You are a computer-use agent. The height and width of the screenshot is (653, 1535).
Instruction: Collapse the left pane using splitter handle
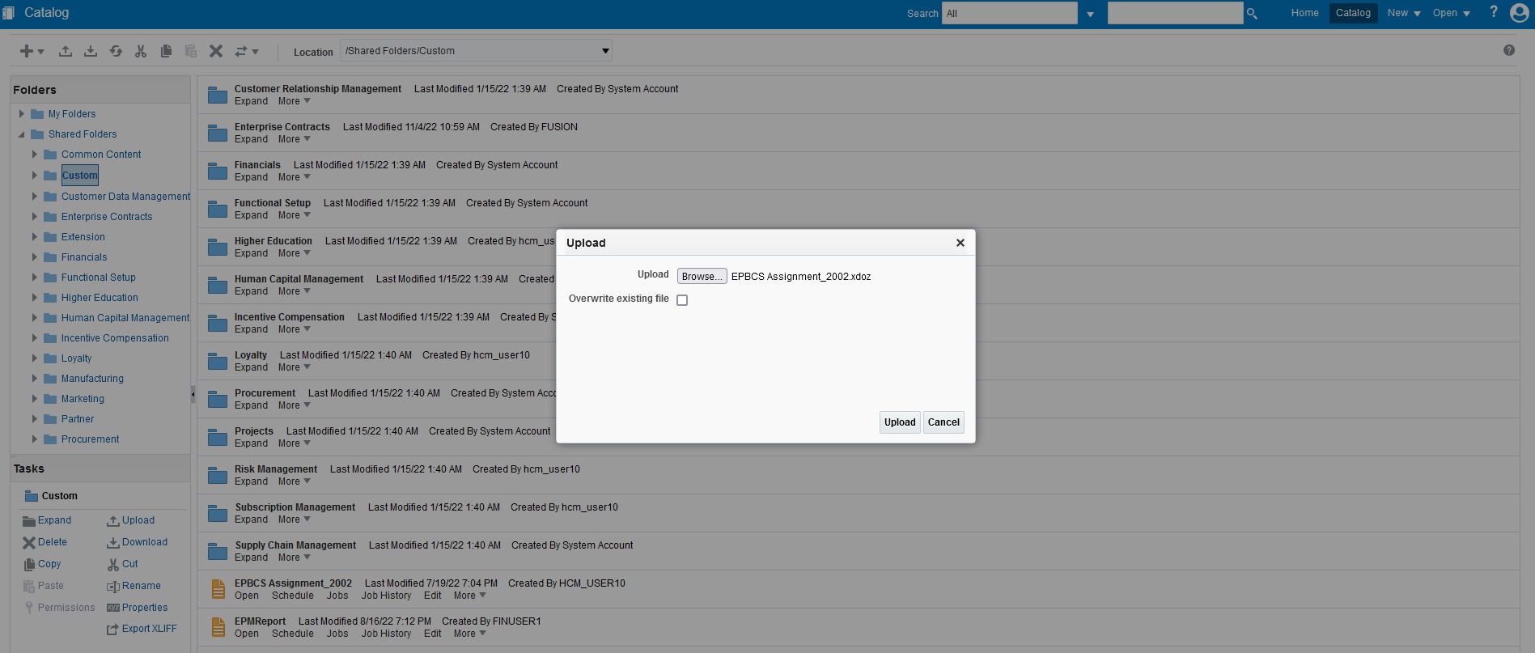[193, 394]
